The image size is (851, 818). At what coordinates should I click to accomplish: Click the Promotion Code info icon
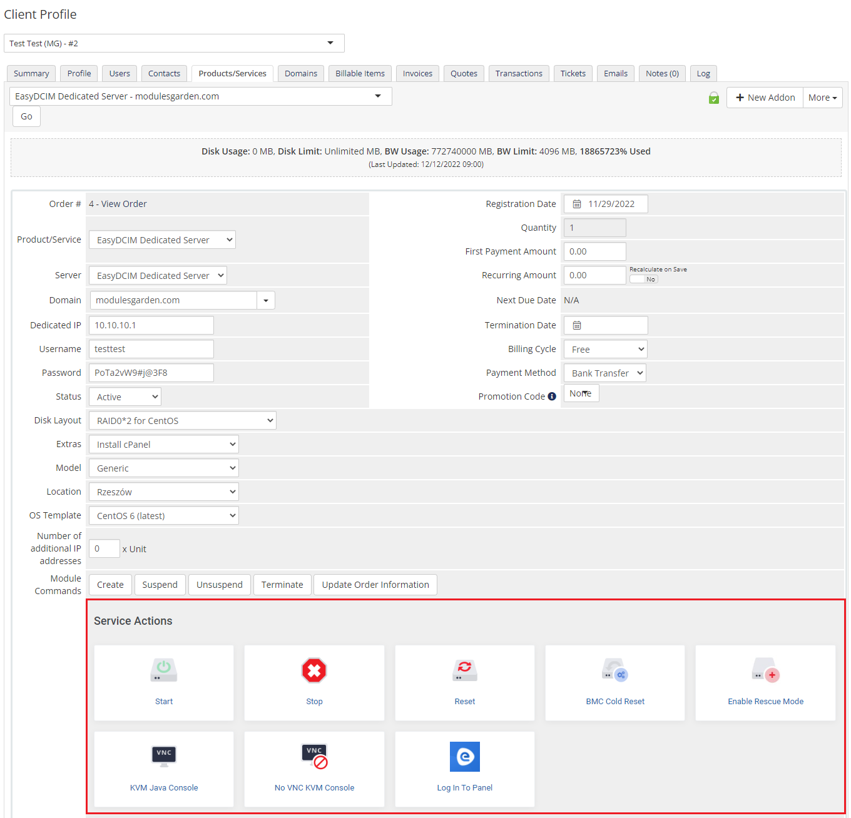(x=552, y=396)
